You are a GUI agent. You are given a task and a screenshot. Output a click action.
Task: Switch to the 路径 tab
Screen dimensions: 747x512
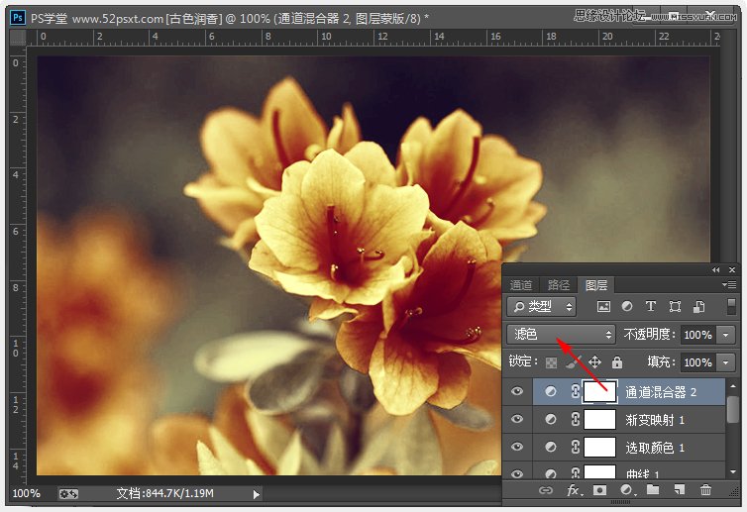559,285
